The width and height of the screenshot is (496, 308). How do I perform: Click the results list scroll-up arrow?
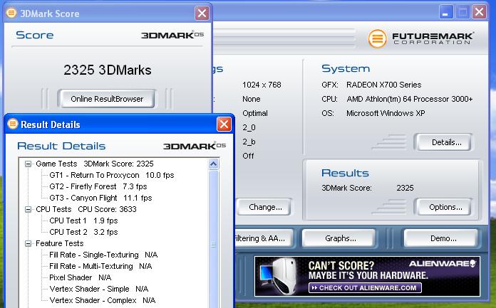pos(214,164)
